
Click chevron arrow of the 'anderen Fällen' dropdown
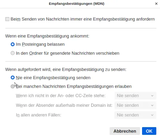(x=152, y=115)
